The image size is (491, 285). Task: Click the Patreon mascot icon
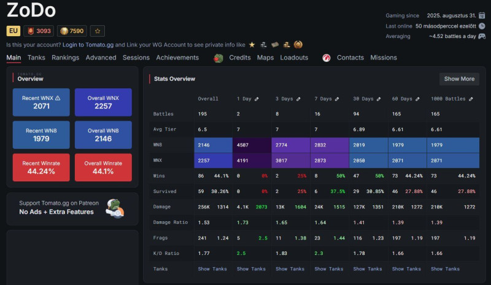[115, 208]
